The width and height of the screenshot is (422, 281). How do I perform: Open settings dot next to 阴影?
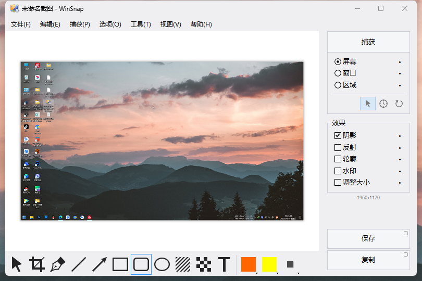click(x=400, y=136)
